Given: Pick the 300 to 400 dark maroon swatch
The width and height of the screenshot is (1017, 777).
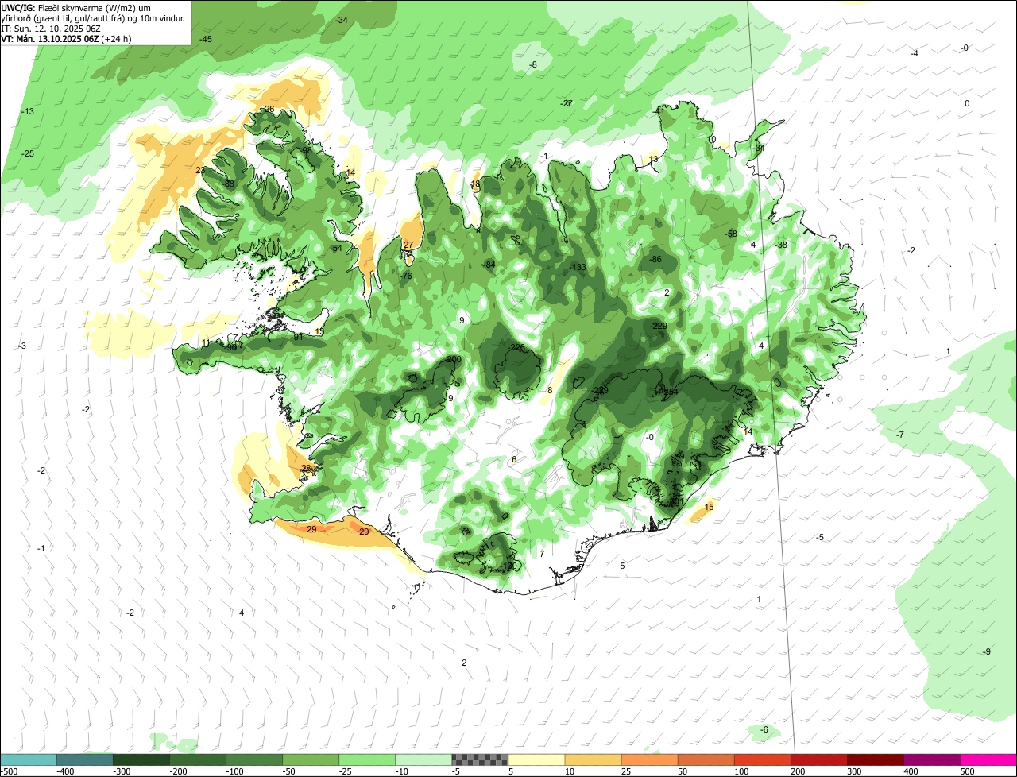Looking at the screenshot, I should click(876, 760).
